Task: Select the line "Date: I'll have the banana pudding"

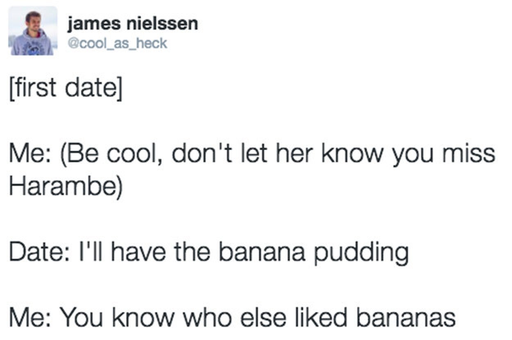Action: (208, 252)
